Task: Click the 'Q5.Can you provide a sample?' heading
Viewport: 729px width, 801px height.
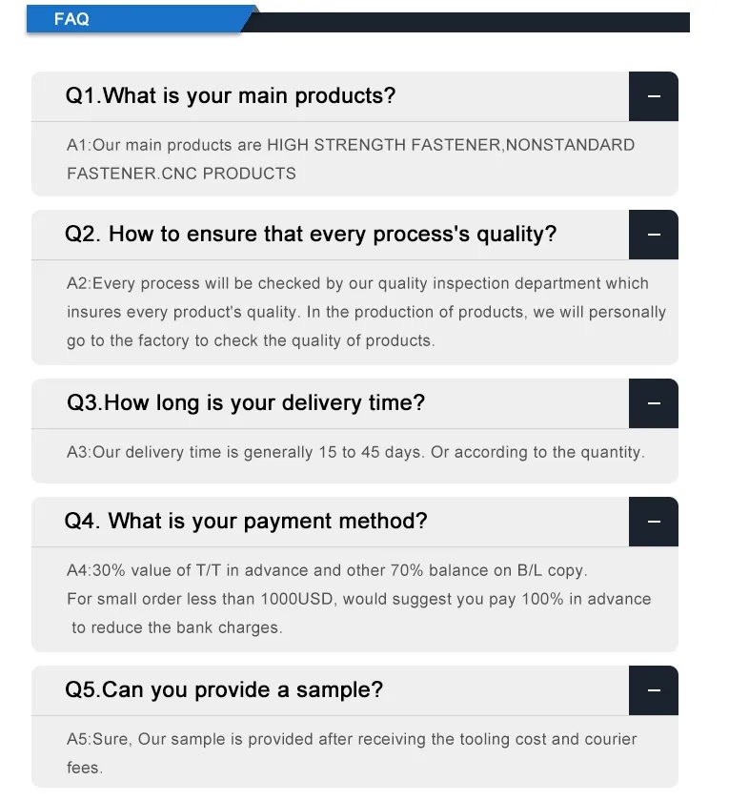Action: click(x=224, y=690)
